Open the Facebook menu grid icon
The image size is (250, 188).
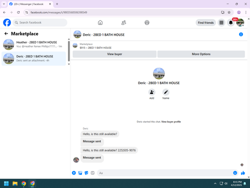(x=221, y=23)
